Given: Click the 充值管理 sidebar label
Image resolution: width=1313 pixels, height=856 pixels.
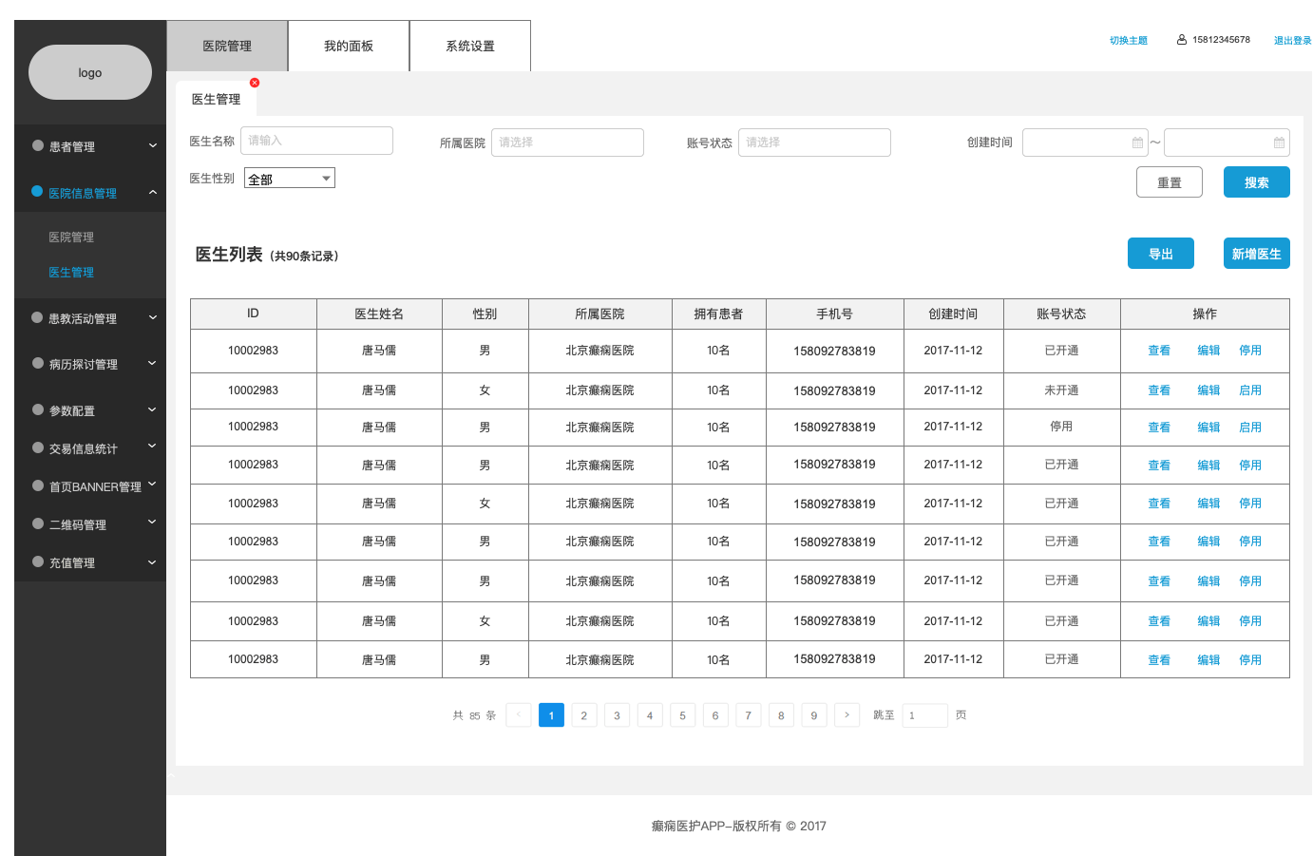Looking at the screenshot, I should (72, 563).
